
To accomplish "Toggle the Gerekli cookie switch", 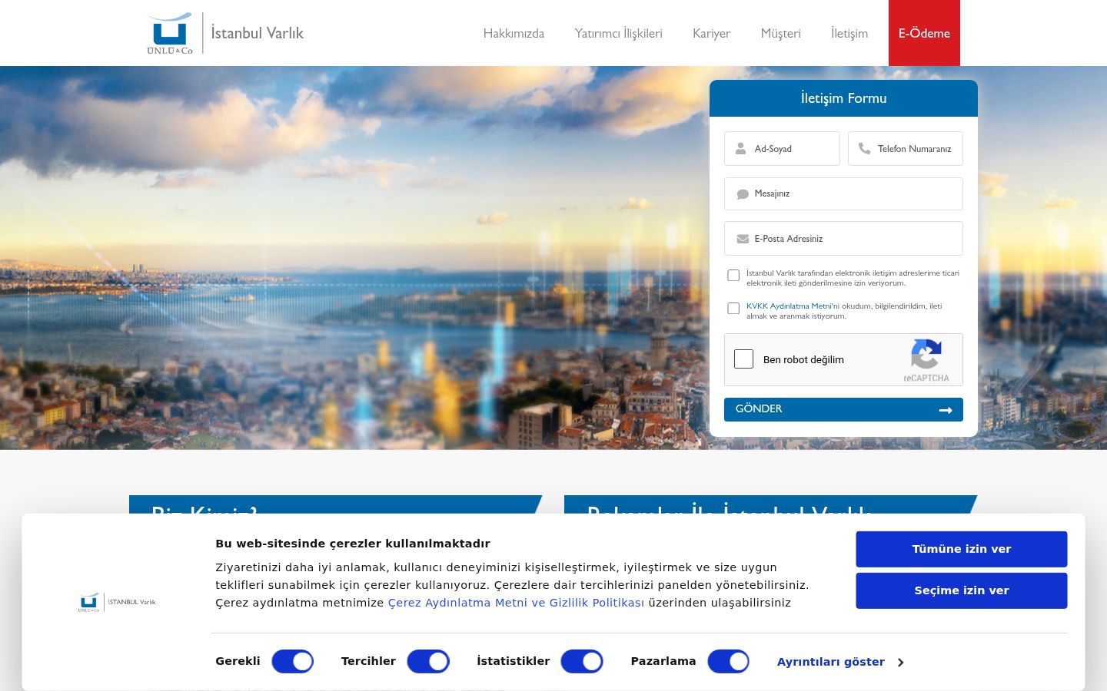I will (x=293, y=661).
